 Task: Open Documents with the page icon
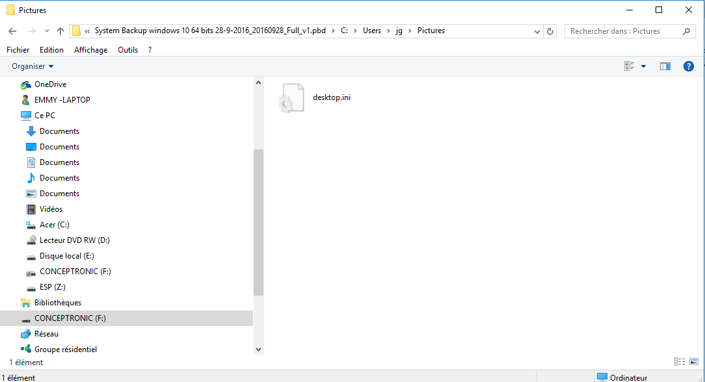59,162
